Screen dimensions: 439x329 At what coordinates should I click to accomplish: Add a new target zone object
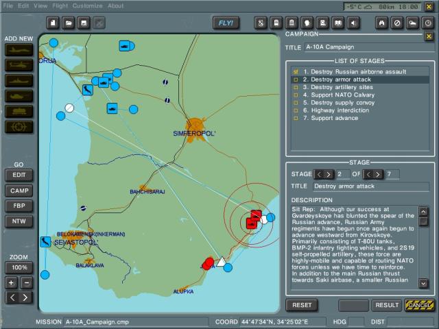click(x=19, y=126)
